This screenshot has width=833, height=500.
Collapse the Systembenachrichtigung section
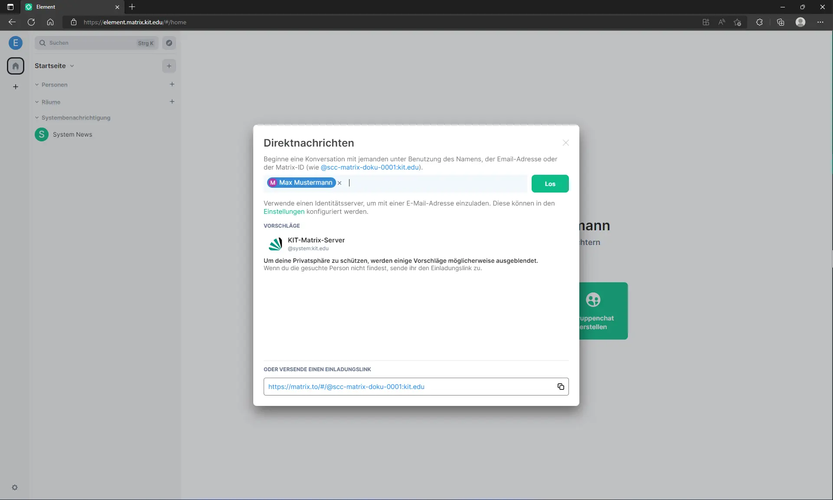(x=37, y=118)
